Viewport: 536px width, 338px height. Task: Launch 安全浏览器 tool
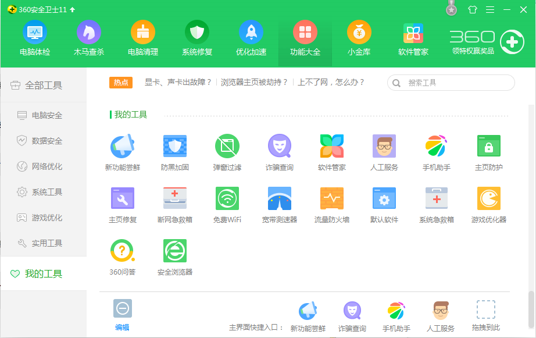pos(174,257)
